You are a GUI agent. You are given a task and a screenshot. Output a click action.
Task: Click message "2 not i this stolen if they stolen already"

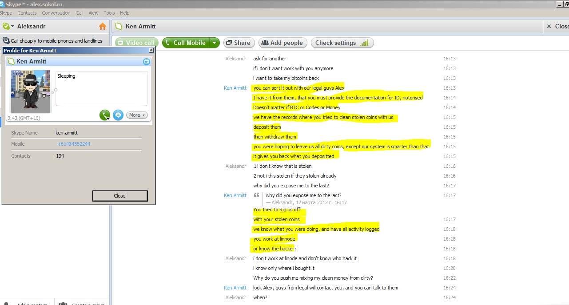[x=295, y=176]
